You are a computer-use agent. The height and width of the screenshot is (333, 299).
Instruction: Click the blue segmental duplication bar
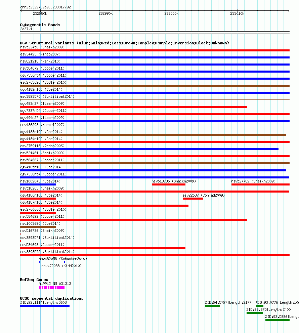pos(45,306)
